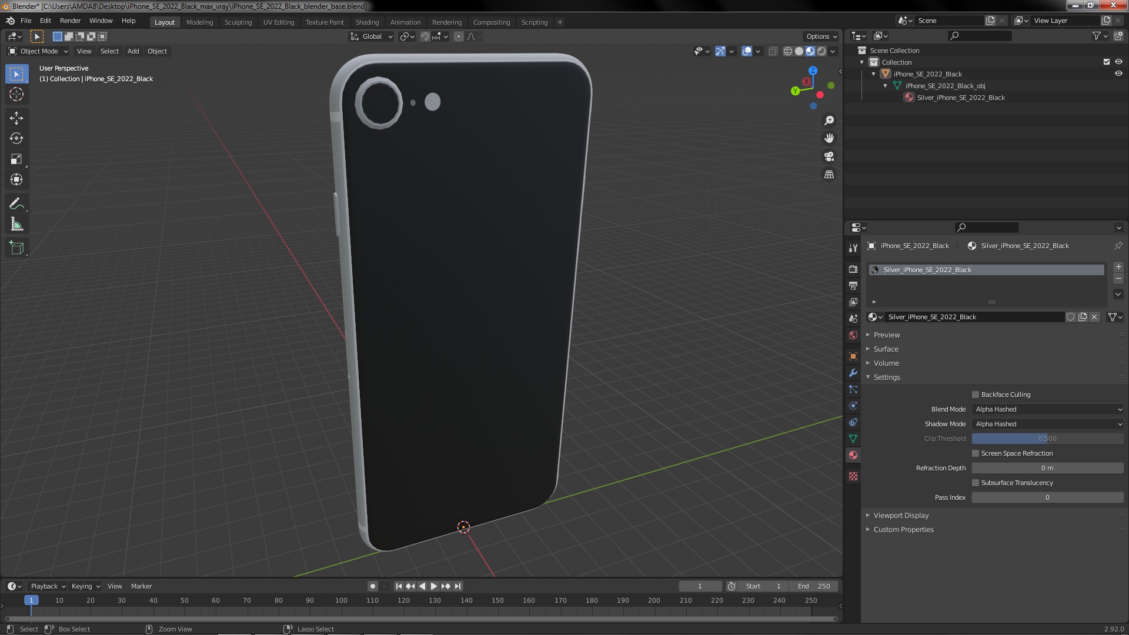Open the Render menu
This screenshot has width=1129, height=635.
[x=70, y=21]
